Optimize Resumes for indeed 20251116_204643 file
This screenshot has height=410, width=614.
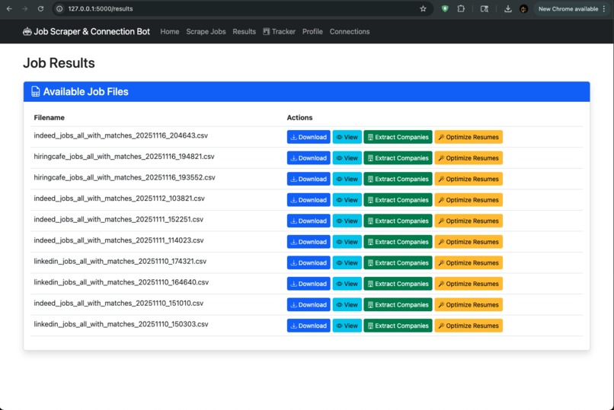[468, 137]
